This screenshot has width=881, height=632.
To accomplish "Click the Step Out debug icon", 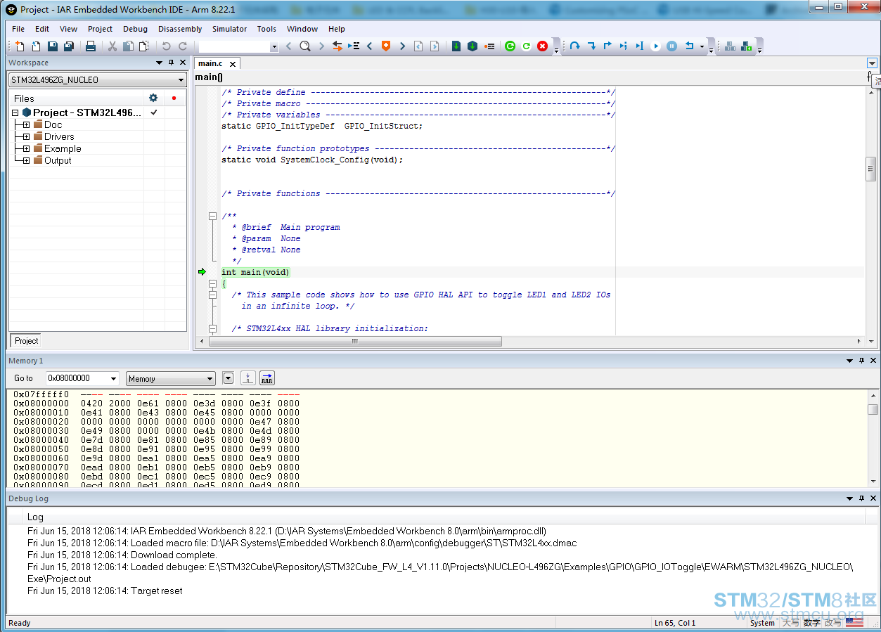I will click(x=607, y=46).
